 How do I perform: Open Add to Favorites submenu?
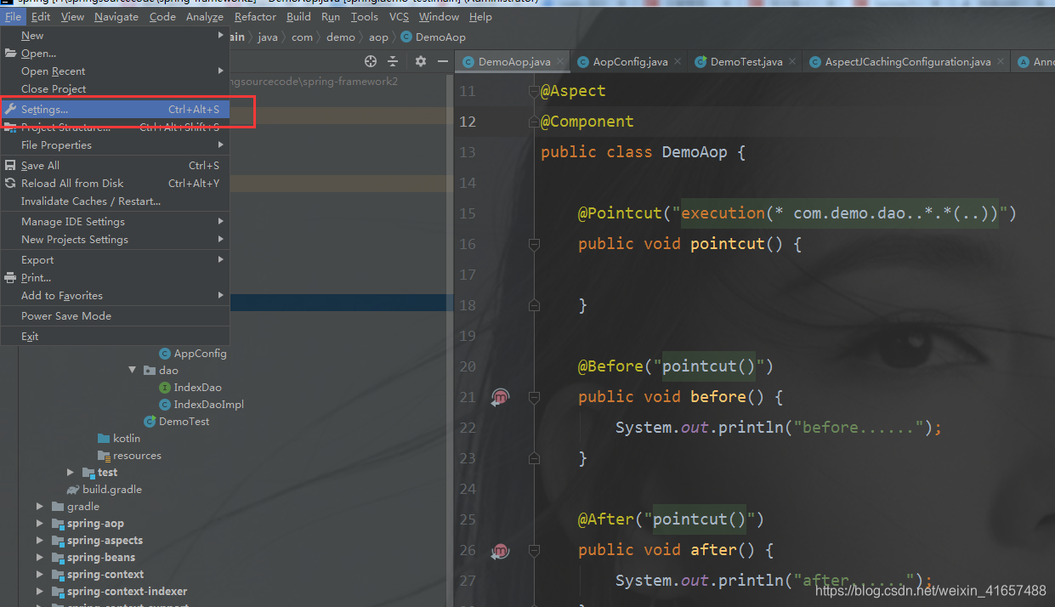(x=115, y=296)
